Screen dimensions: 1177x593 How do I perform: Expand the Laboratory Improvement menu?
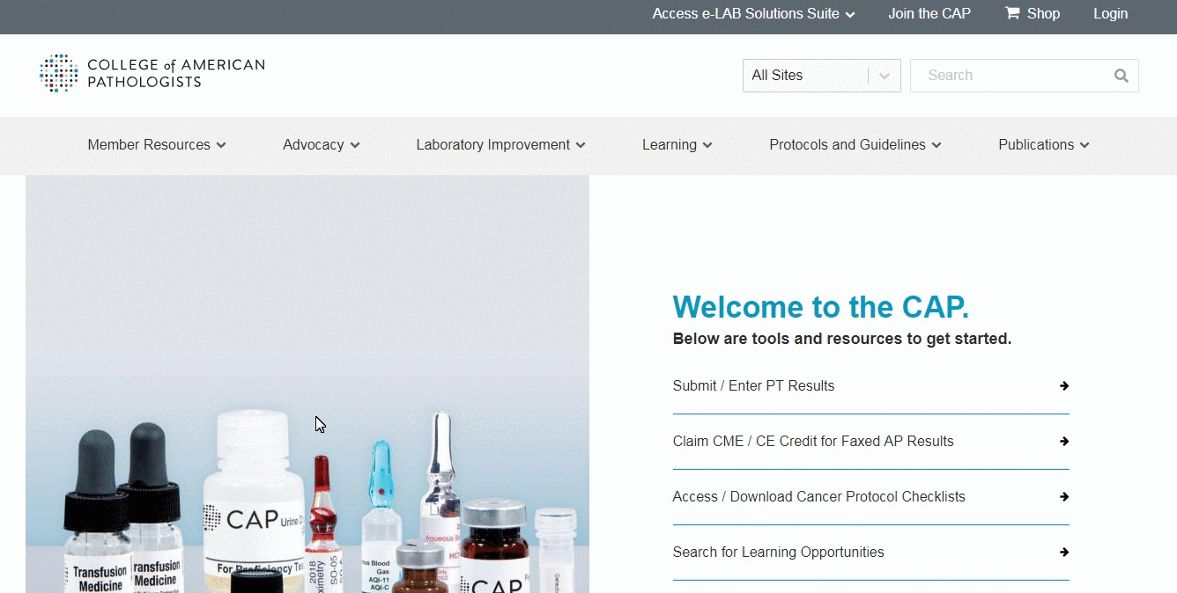[x=501, y=145]
